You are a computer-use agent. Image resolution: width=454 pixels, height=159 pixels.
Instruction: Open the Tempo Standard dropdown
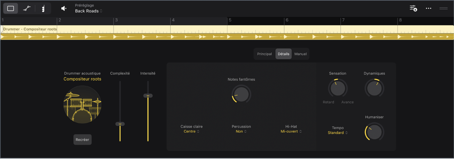pyautogui.click(x=338, y=133)
